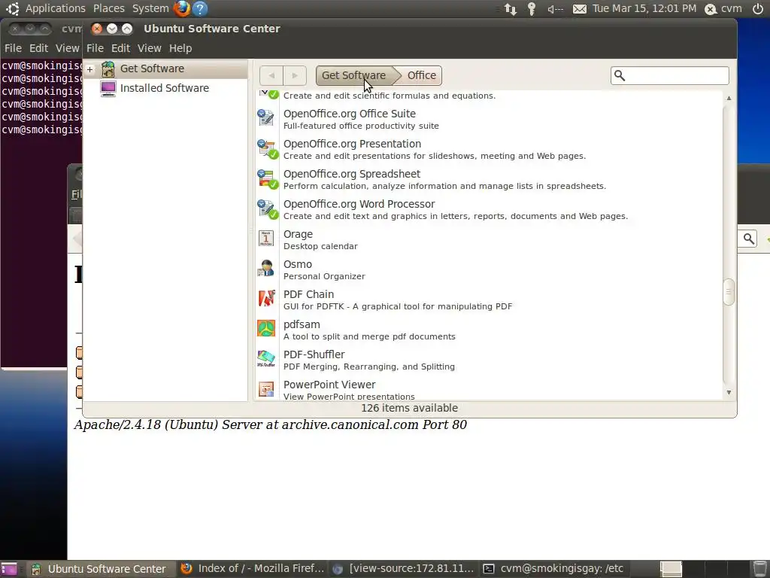Open the Edit menu of Software Center
770x578 pixels.
click(x=120, y=48)
